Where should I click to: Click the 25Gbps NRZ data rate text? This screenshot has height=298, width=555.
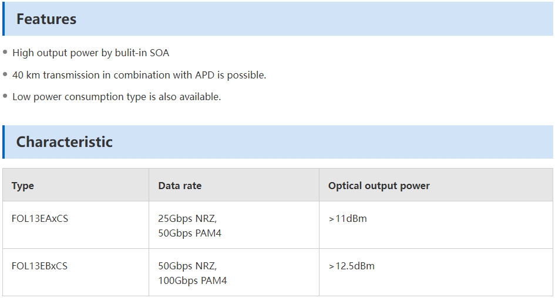click(x=187, y=218)
